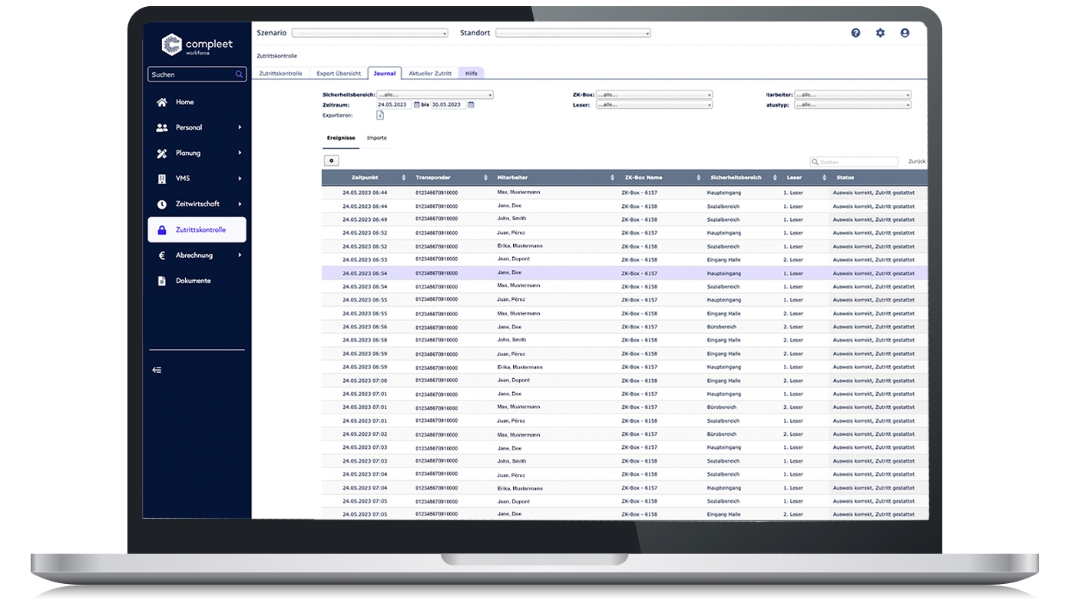Sort table using the ZK-Box Name sort arrows
This screenshot has width=1072, height=610.
tap(699, 177)
